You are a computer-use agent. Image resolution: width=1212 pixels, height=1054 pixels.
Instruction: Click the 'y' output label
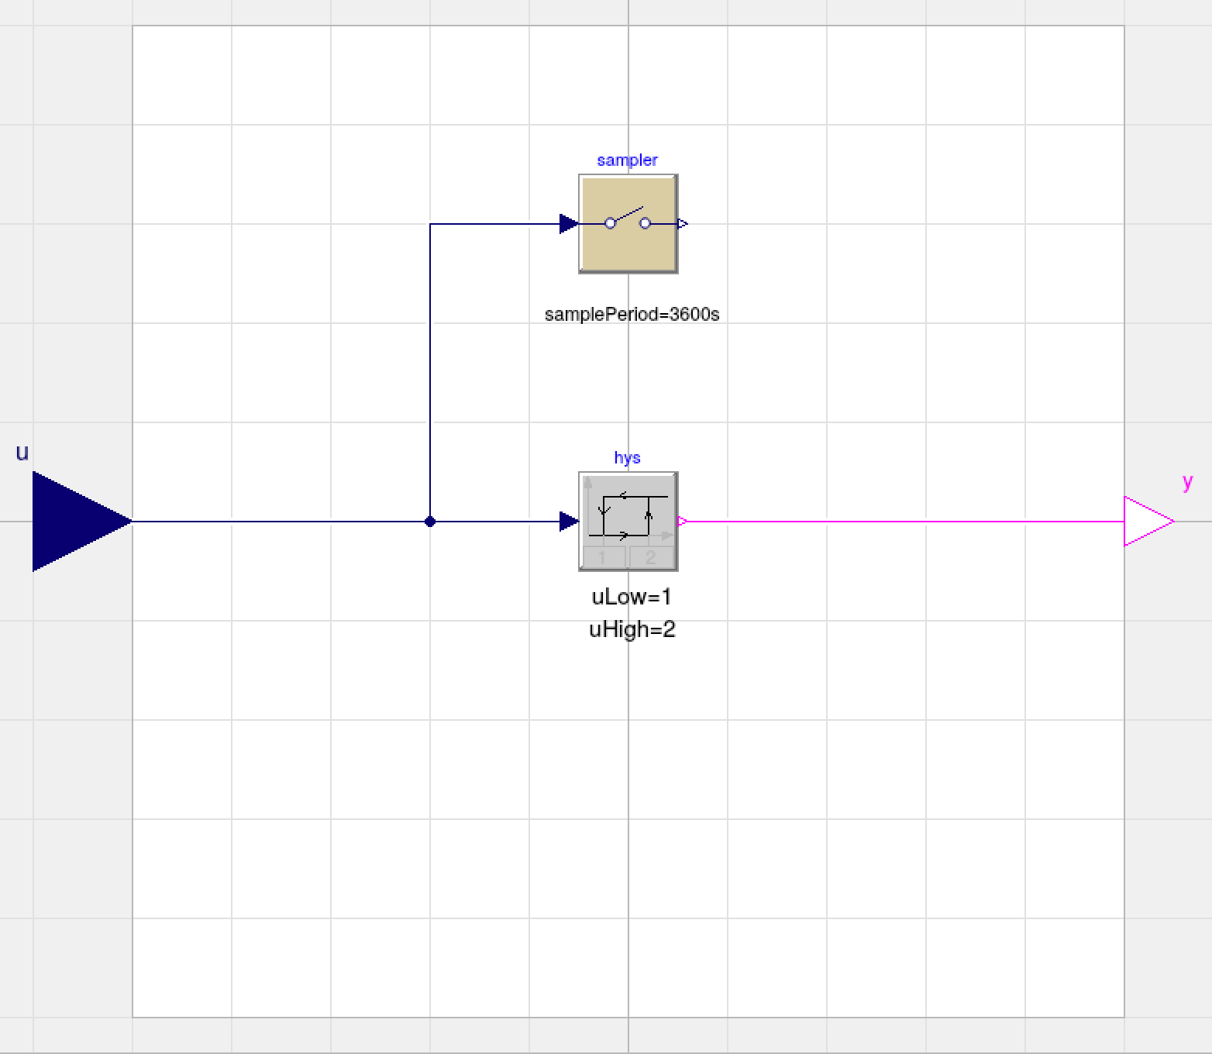click(1187, 482)
